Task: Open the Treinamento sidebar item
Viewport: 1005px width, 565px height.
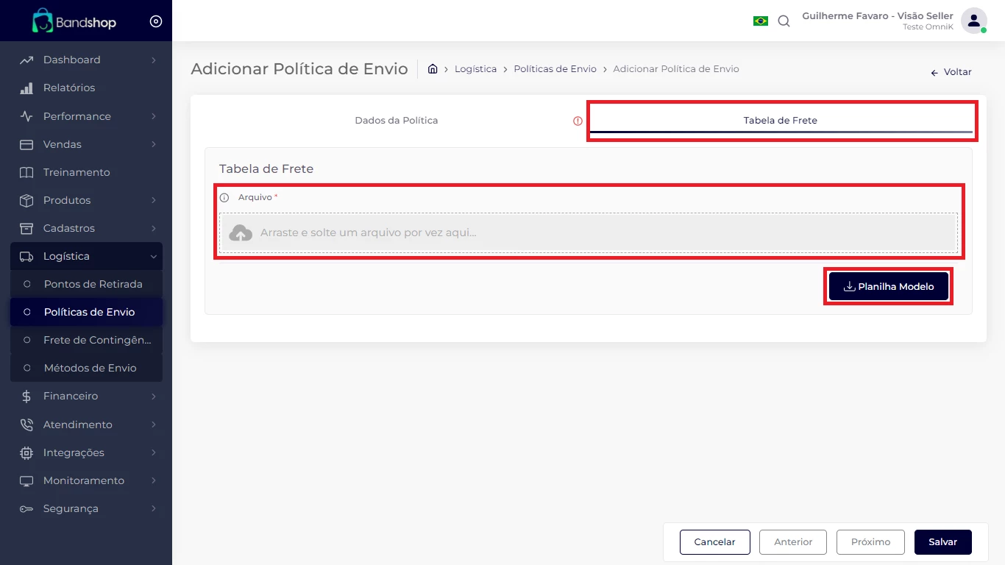Action: pos(77,172)
